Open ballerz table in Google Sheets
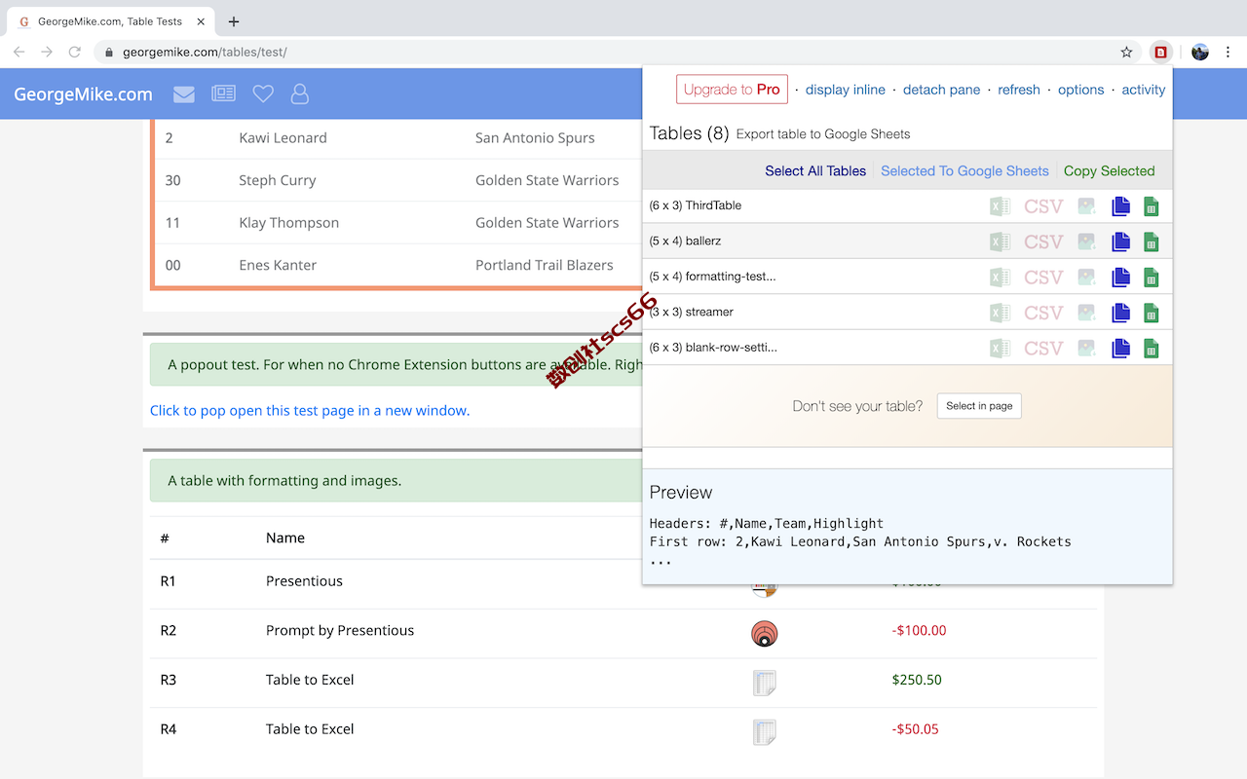Viewport: 1247px width, 779px height. click(x=1151, y=241)
